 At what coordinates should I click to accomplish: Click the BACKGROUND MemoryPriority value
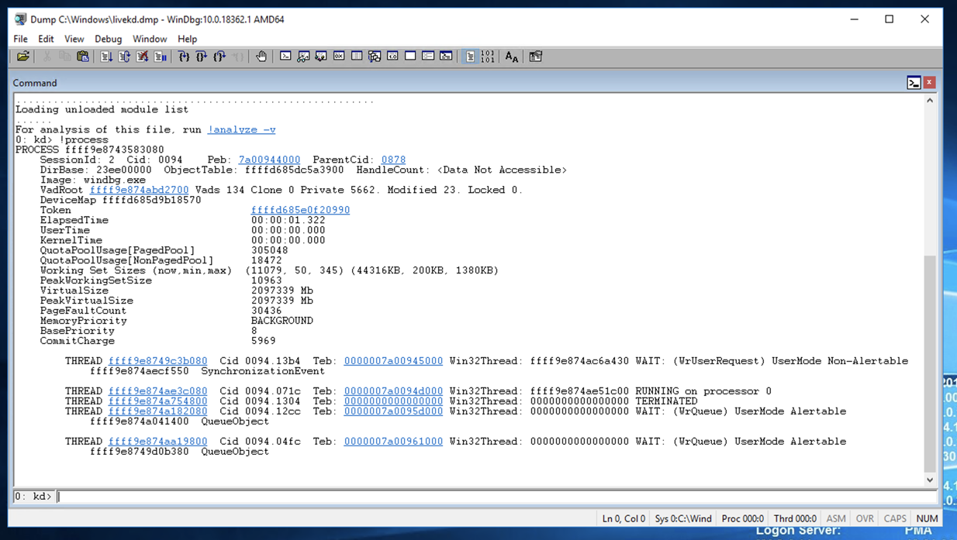(282, 321)
